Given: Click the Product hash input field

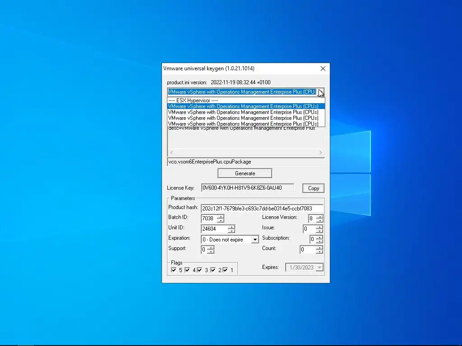Looking at the screenshot, I should 262,208.
